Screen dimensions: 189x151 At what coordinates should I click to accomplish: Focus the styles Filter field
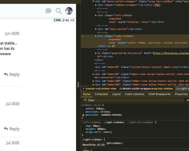(x=133, y=100)
